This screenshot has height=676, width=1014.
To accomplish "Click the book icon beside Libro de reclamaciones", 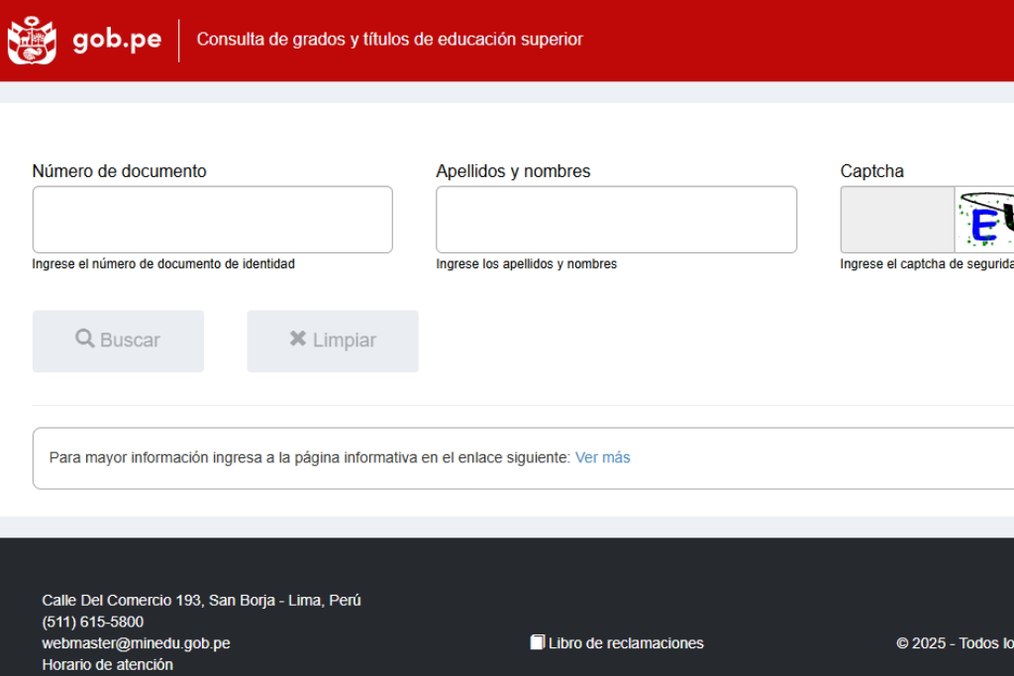I will click(x=538, y=643).
